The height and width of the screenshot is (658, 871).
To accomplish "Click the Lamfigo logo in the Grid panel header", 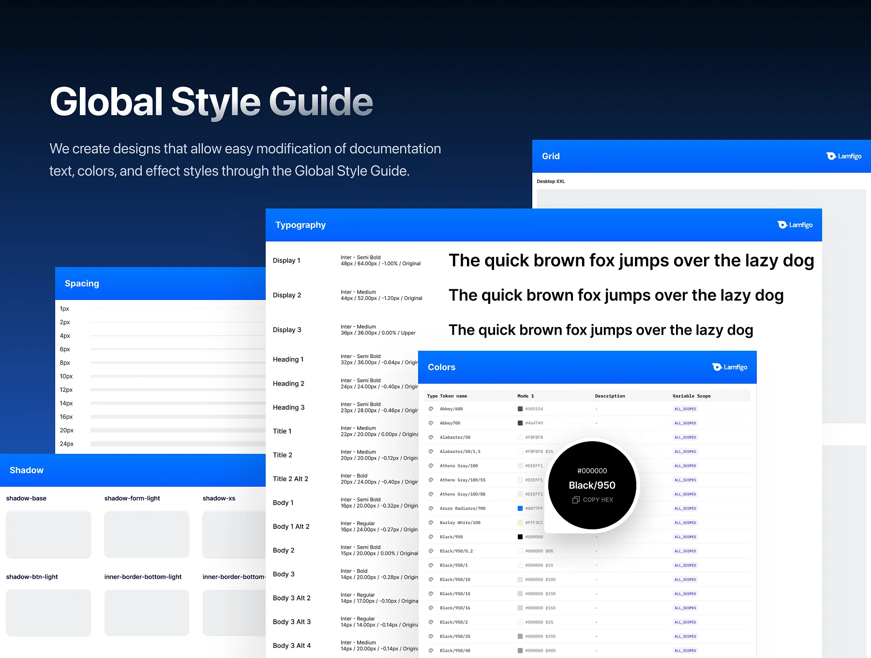I will [x=844, y=156].
